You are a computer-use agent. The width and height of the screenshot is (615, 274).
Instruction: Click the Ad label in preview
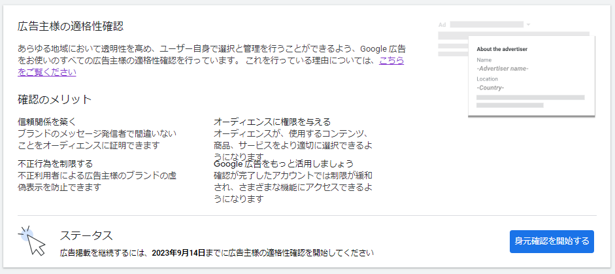tap(442, 25)
